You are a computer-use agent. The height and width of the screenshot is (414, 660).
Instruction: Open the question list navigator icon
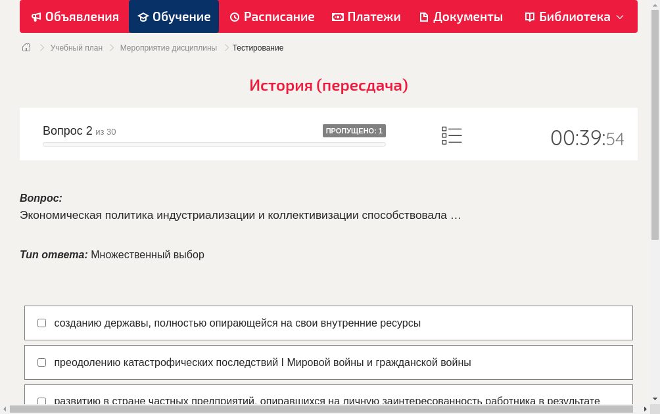[452, 135]
